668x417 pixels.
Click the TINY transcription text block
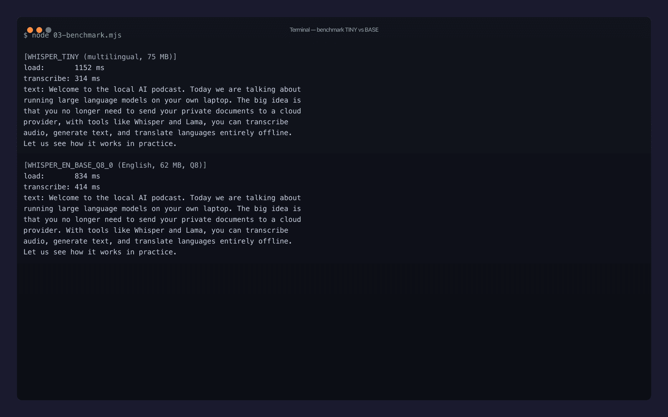coord(162,116)
